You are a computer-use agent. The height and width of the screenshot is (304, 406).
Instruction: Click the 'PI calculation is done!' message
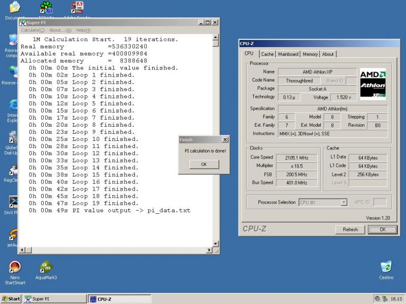(x=206, y=150)
